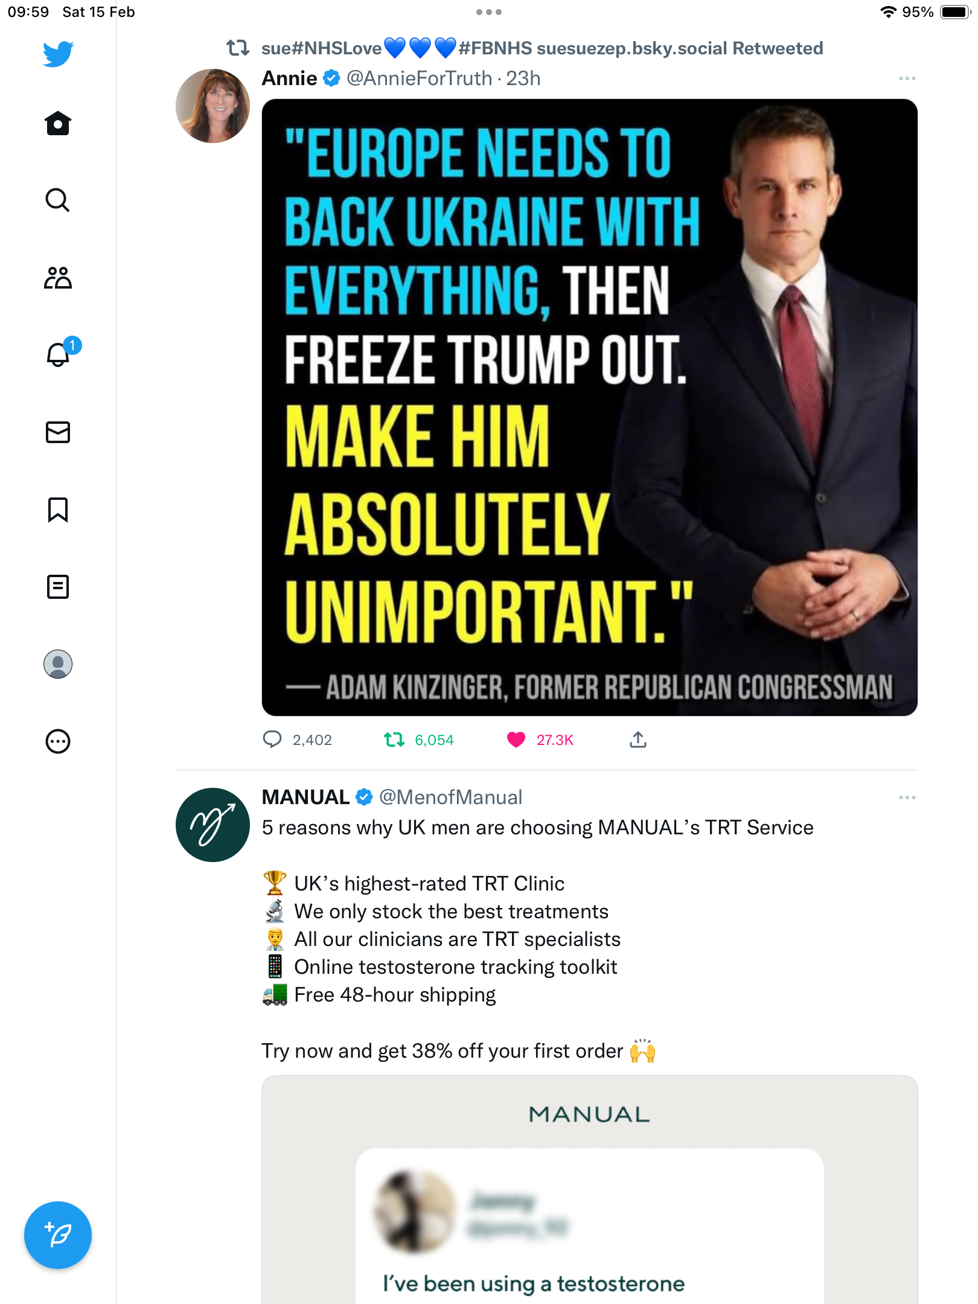
Task: Toggle like on Annie's tweet
Action: coord(516,740)
